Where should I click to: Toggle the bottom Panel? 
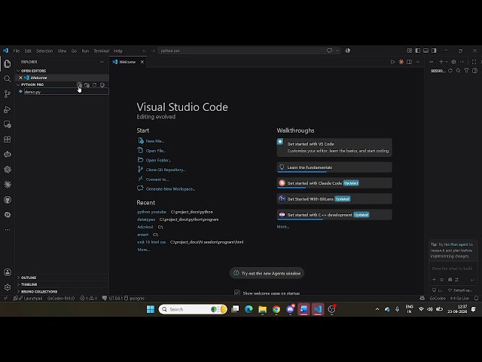tap(426, 51)
